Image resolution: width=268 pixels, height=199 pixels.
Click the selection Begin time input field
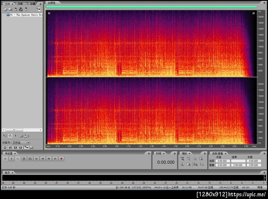pos(222,161)
